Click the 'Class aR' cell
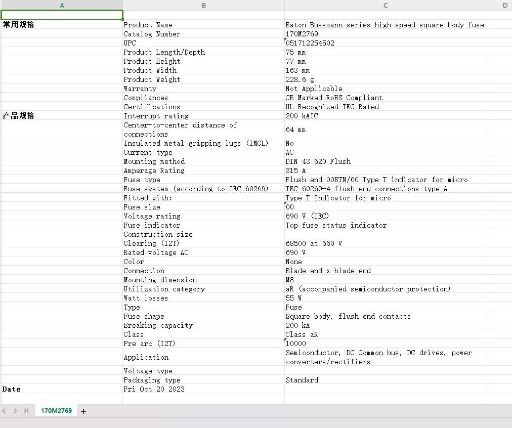The height and width of the screenshot is (428, 512). (386, 334)
